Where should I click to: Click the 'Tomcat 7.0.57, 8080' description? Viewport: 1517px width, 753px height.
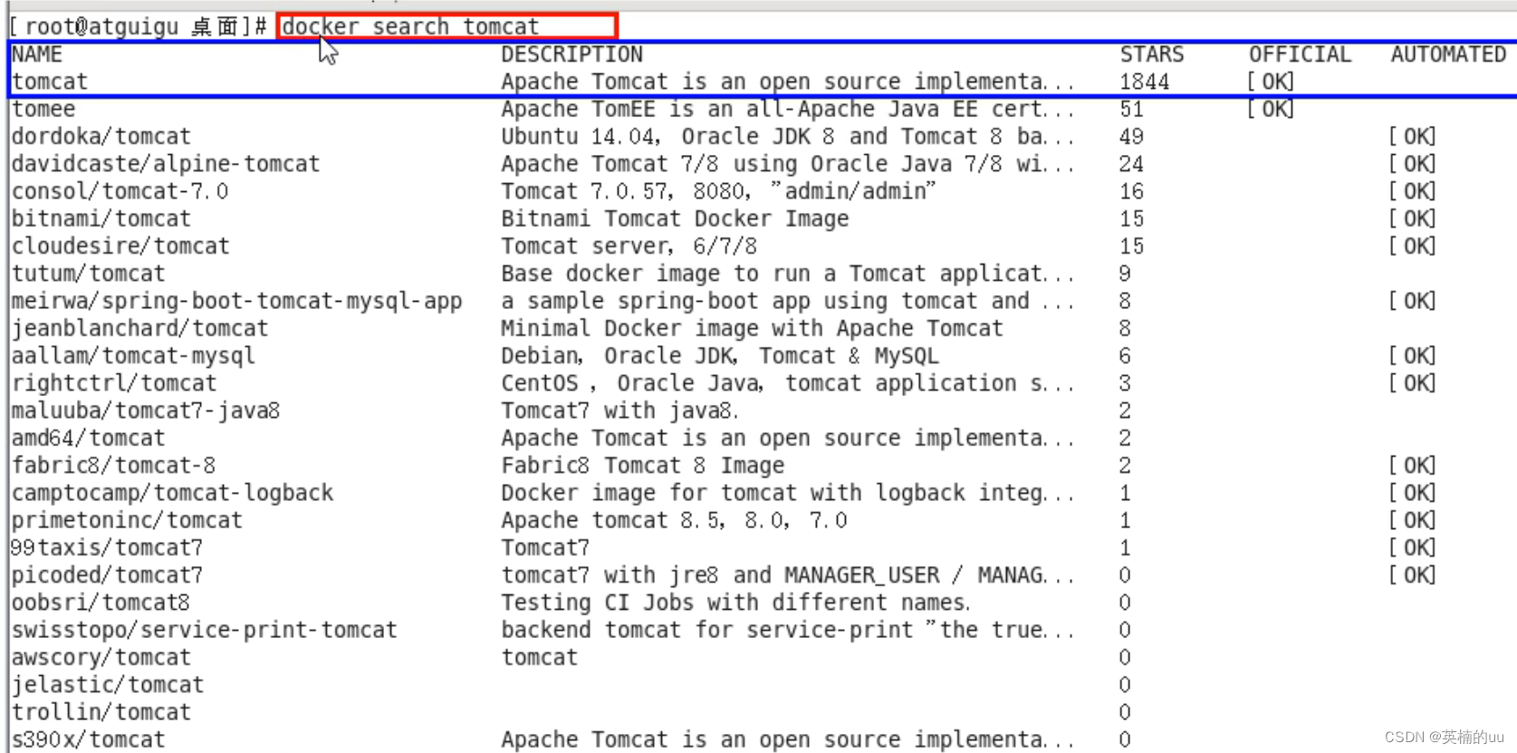tap(718, 191)
